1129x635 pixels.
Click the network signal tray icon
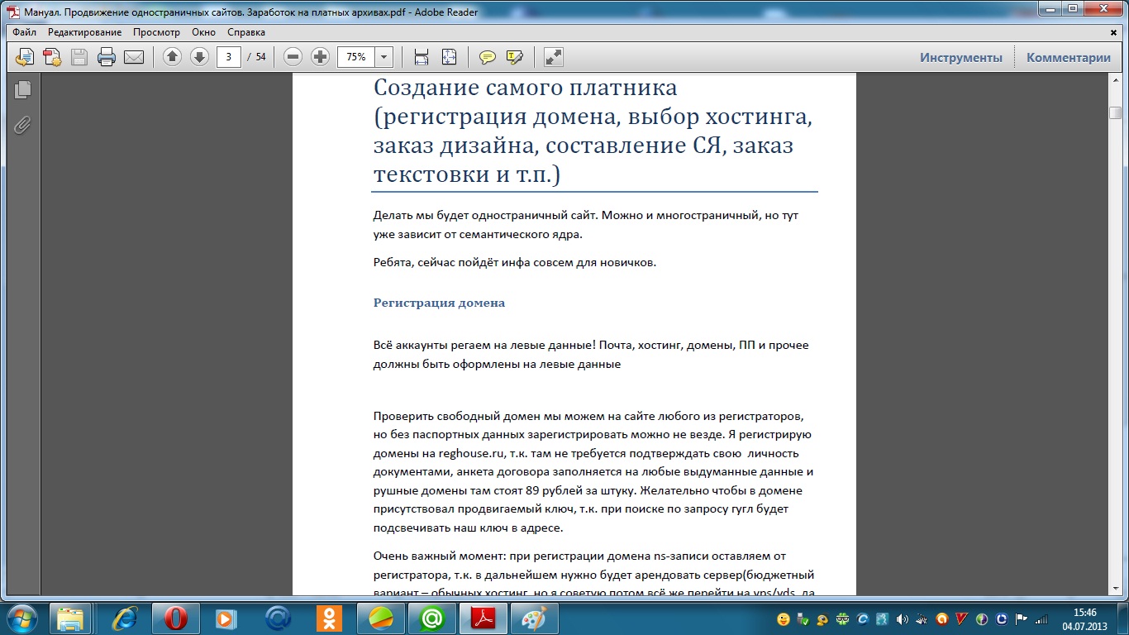1042,618
